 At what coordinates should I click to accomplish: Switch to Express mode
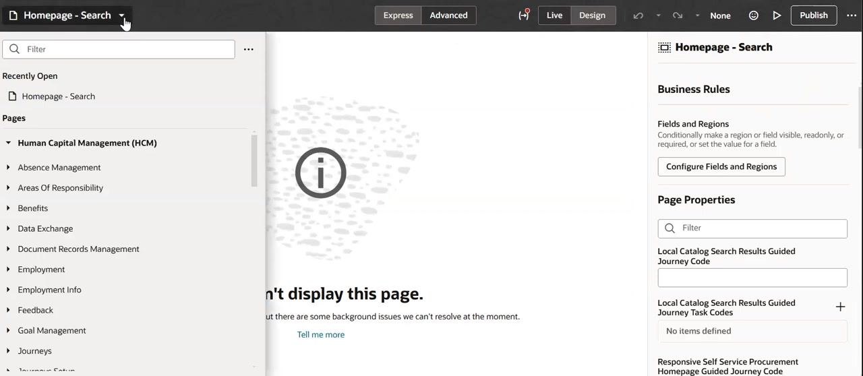398,15
